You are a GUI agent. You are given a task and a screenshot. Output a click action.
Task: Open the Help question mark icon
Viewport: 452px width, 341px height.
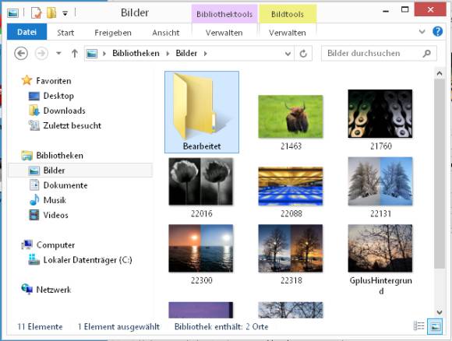(x=438, y=31)
